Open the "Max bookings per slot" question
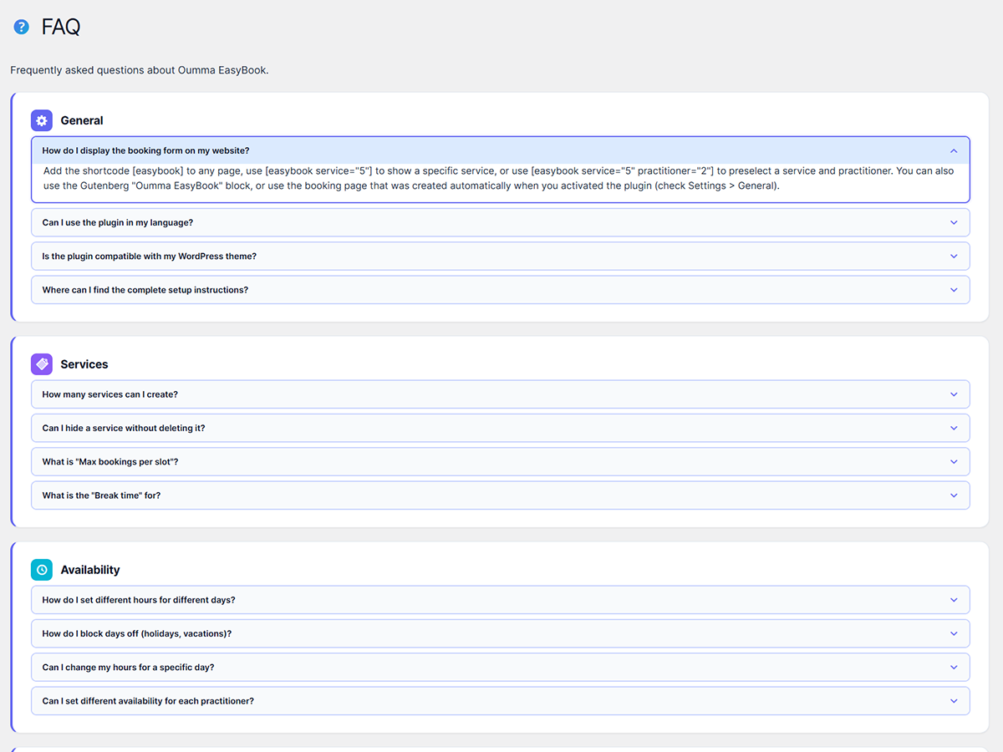The width and height of the screenshot is (1003, 752). [x=109, y=462]
